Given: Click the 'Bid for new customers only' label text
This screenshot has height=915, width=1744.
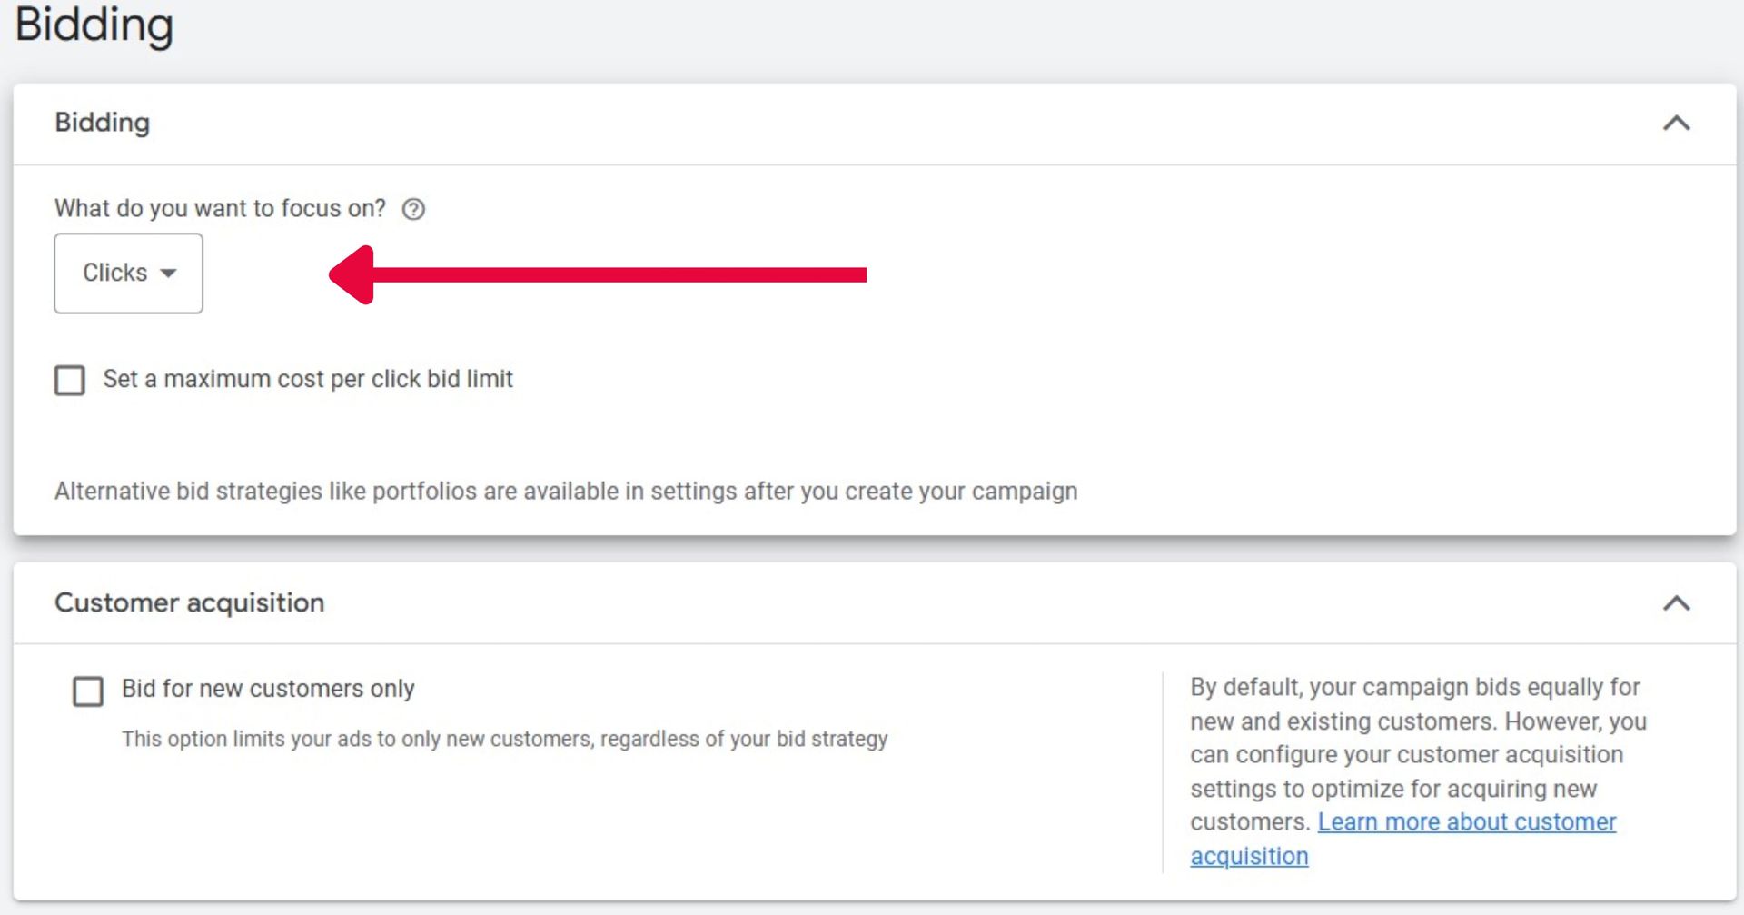Looking at the screenshot, I should tap(268, 689).
